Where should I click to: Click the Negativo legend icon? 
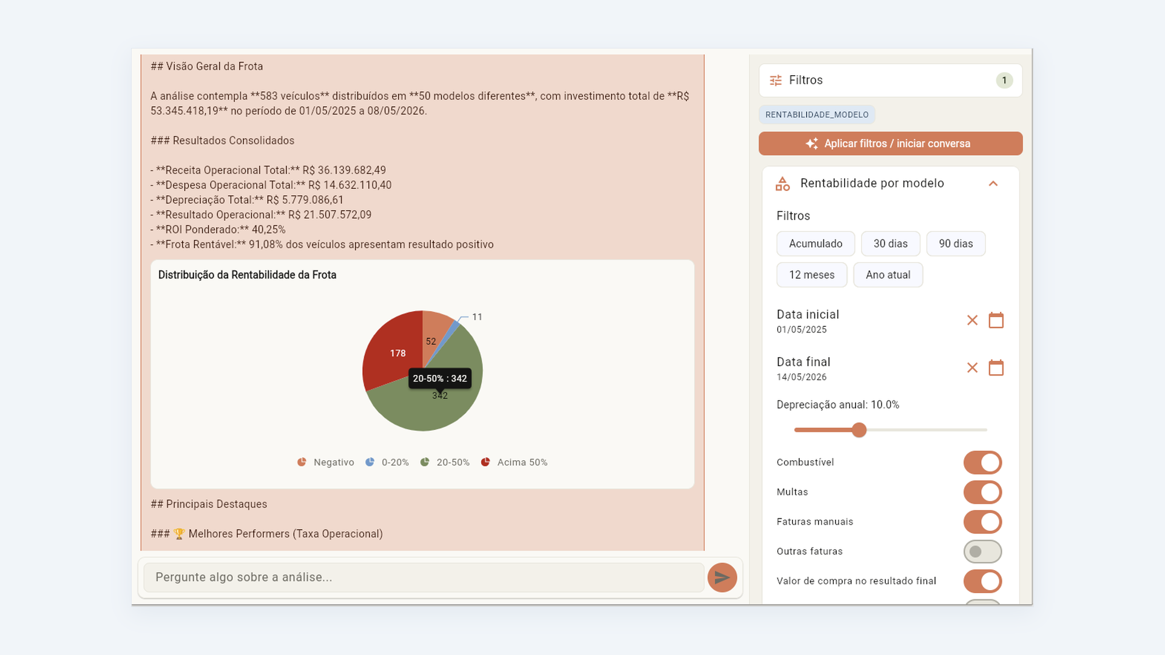[302, 462]
